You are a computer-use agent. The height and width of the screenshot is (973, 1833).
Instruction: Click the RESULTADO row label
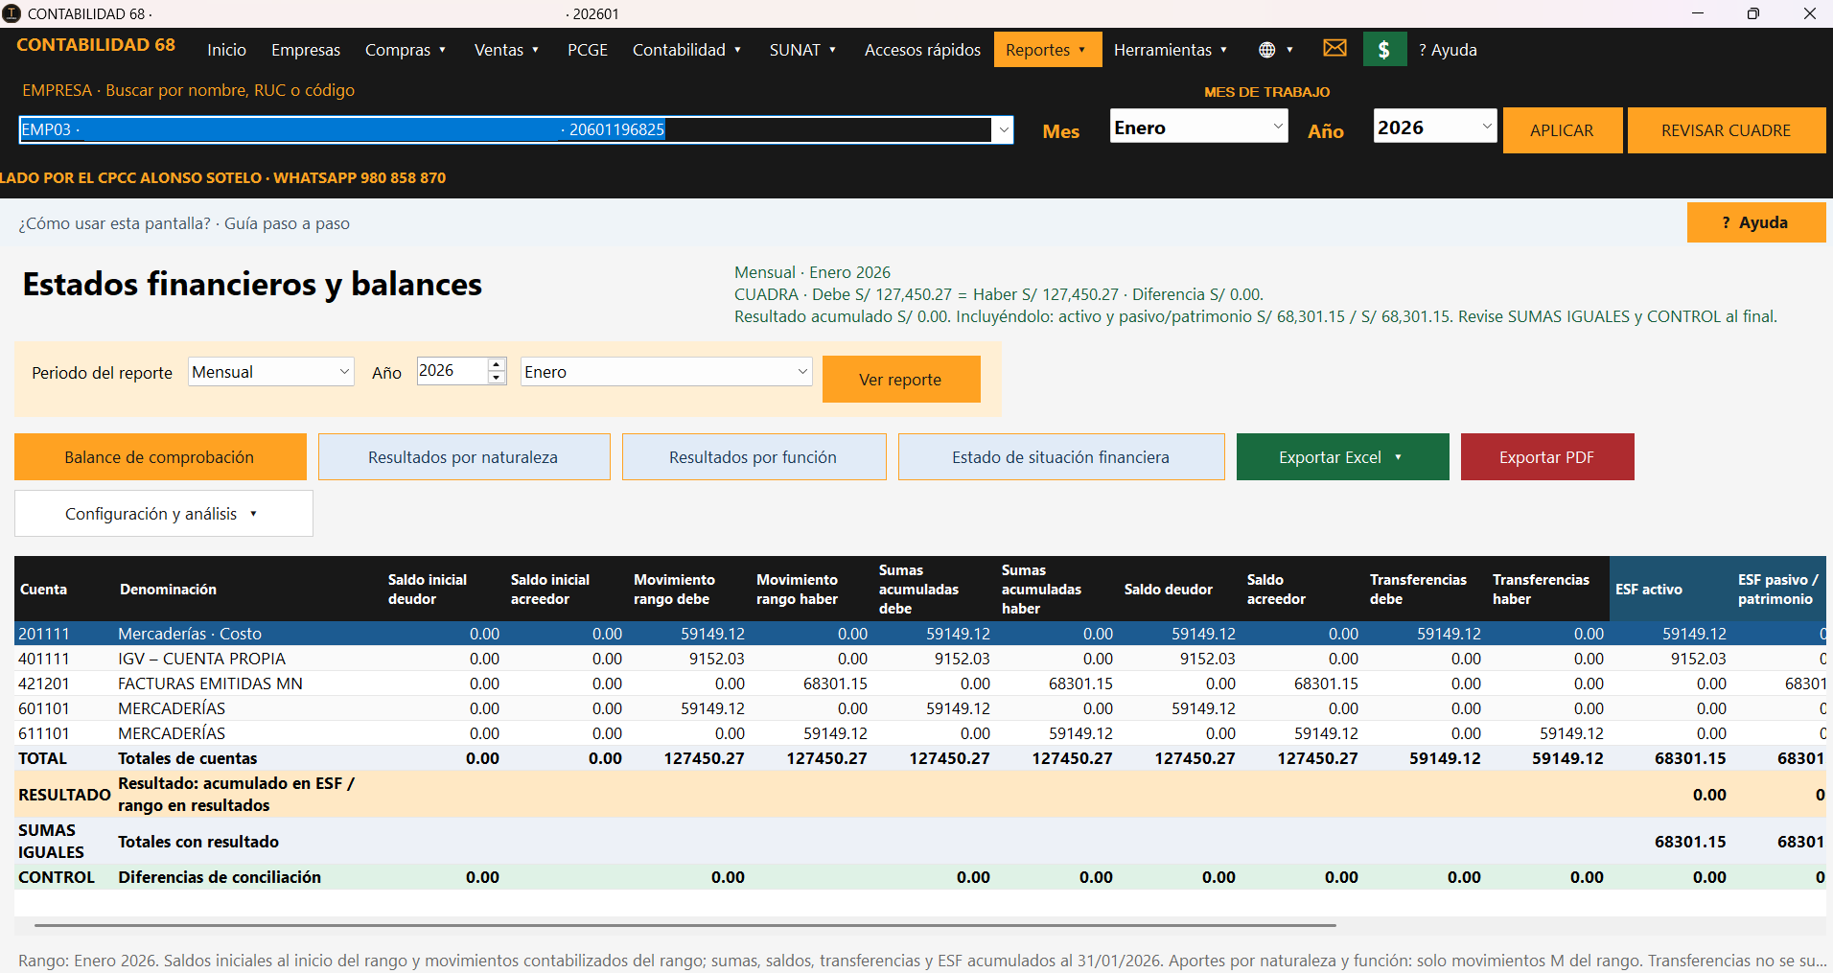[64, 795]
